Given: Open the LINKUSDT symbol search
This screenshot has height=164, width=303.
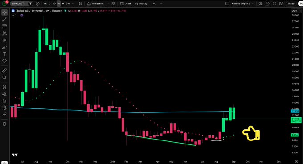Looking at the screenshot, I should pyautogui.click(x=18, y=4).
